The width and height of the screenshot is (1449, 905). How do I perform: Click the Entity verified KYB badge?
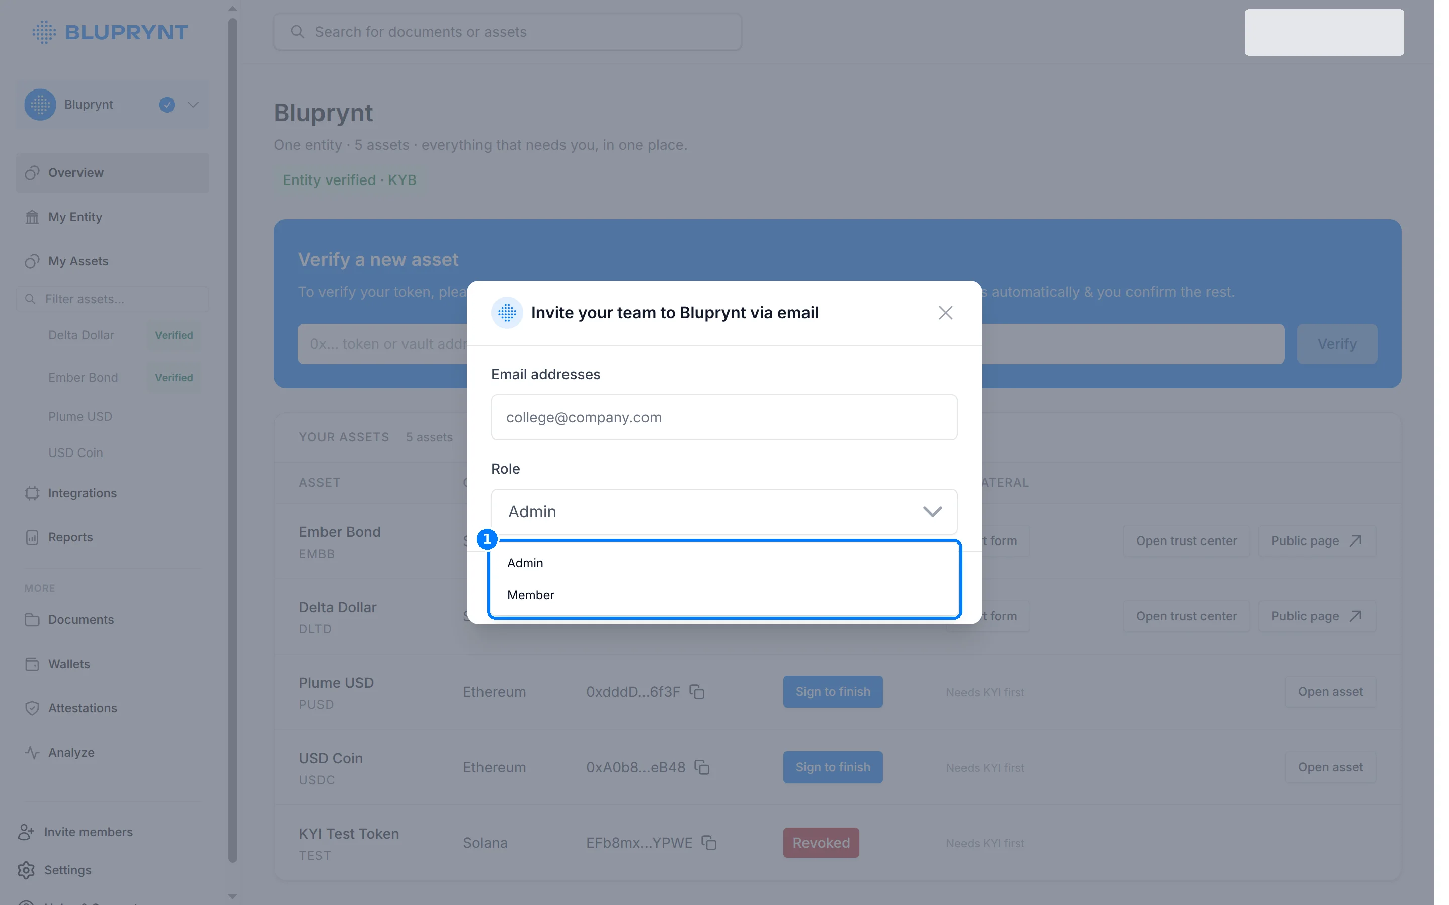[x=350, y=180]
